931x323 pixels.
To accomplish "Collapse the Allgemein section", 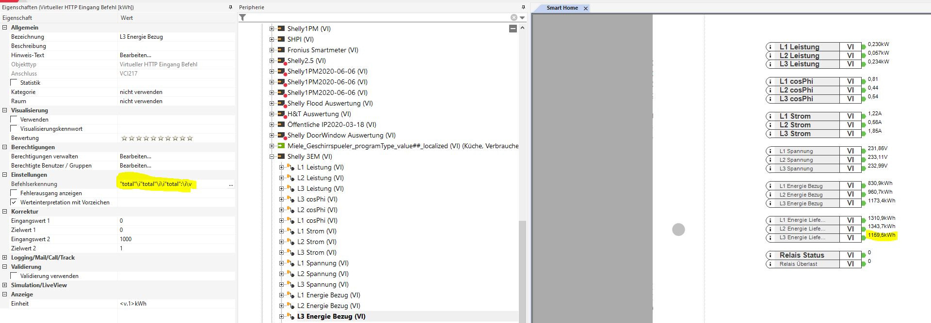I will pyautogui.click(x=5, y=28).
